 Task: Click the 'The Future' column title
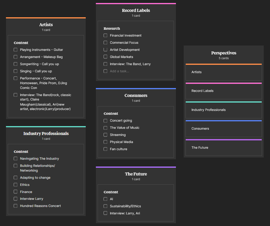(136, 174)
